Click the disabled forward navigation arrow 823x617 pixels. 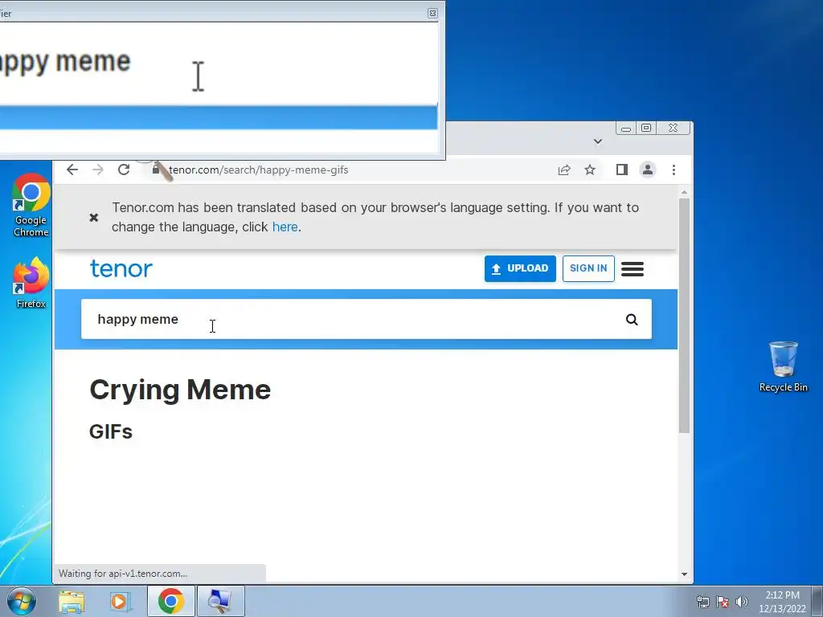(x=98, y=170)
